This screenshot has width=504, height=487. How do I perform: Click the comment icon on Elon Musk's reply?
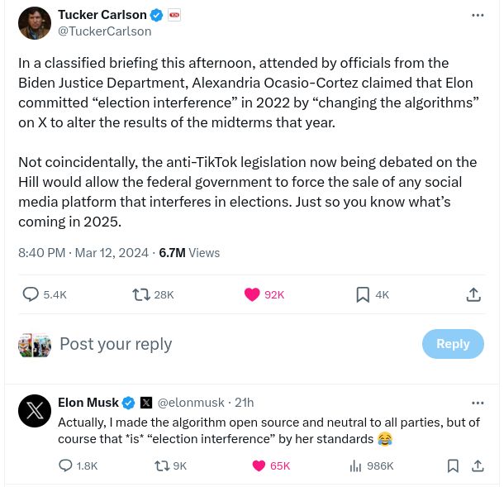66,466
